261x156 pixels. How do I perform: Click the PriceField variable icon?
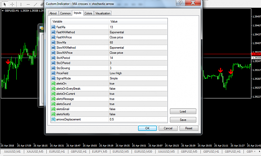[53, 73]
